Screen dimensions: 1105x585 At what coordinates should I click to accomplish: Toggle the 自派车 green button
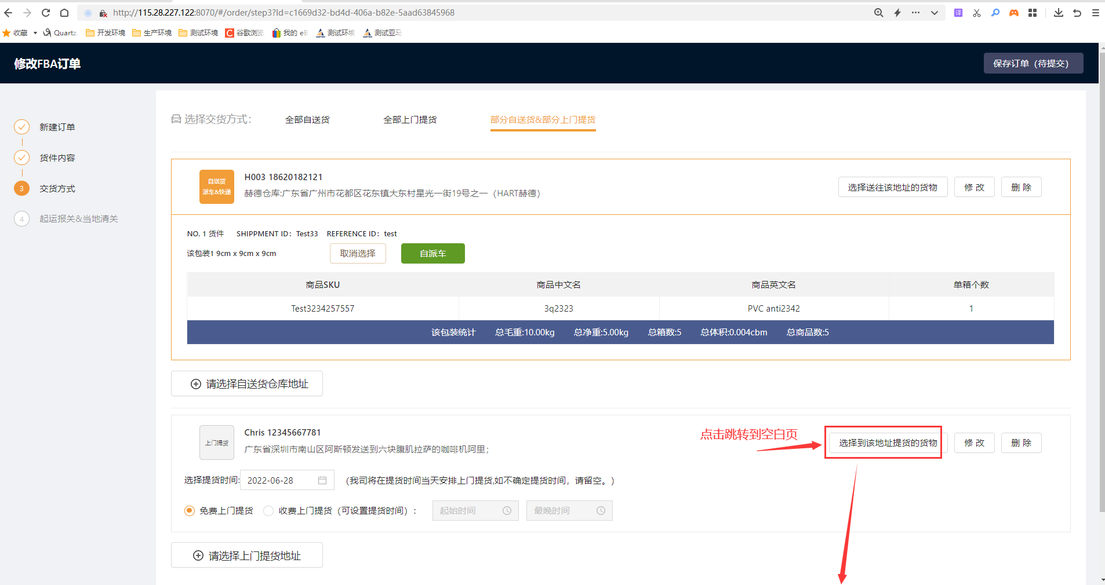click(432, 254)
